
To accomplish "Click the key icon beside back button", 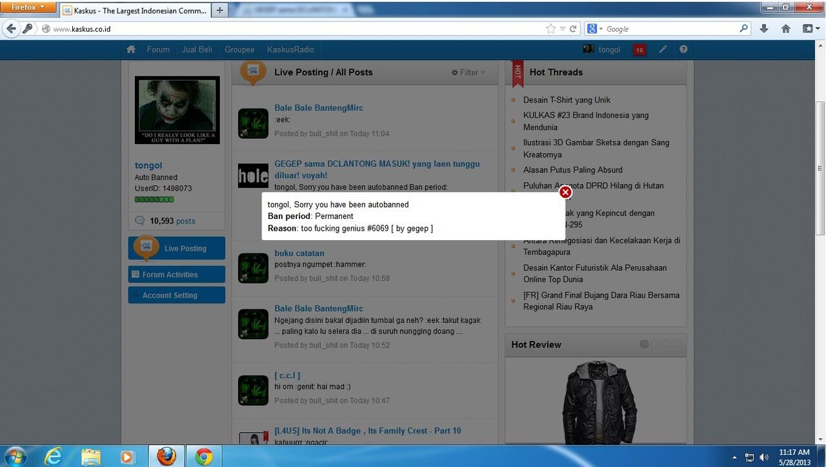I will (x=27, y=28).
